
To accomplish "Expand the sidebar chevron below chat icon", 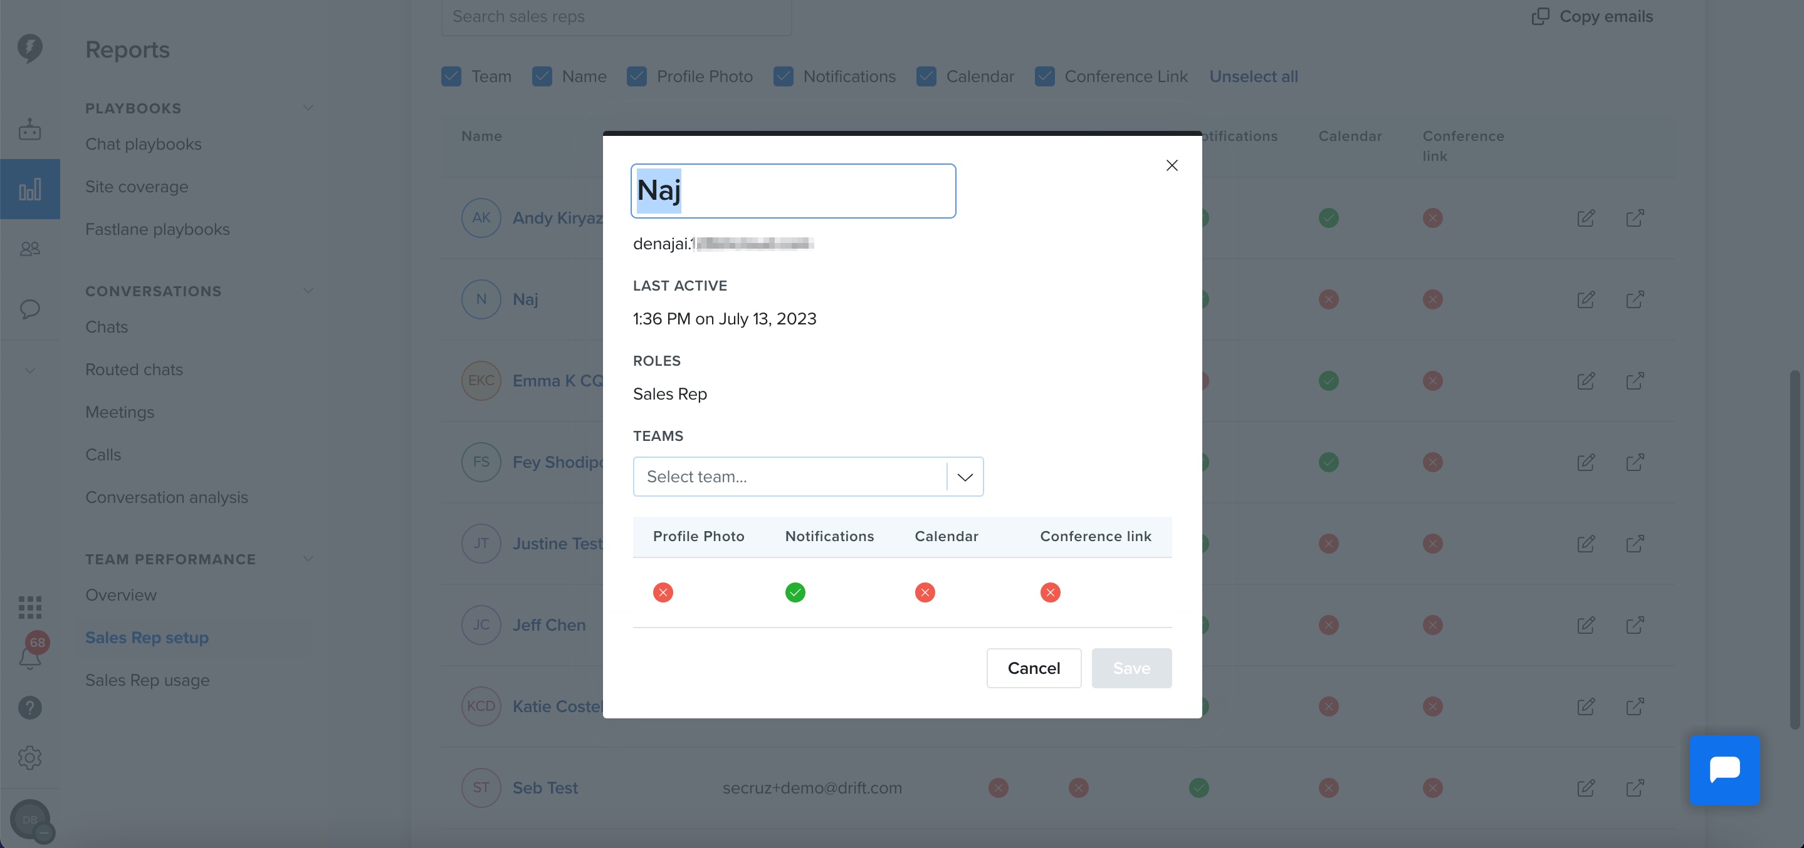I will click(29, 370).
